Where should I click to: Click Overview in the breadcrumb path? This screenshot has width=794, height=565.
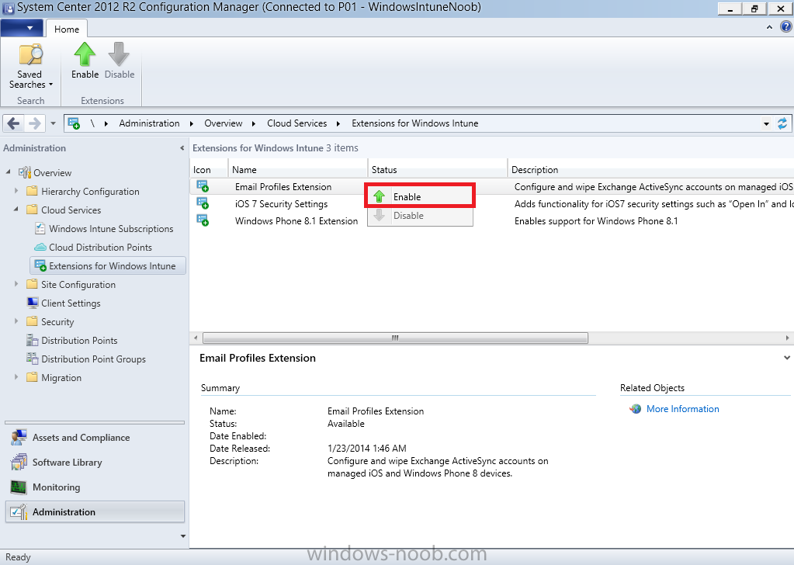pyautogui.click(x=224, y=123)
